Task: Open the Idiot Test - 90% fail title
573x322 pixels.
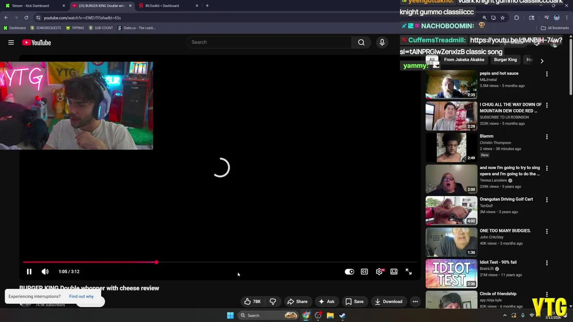Action: point(498,262)
